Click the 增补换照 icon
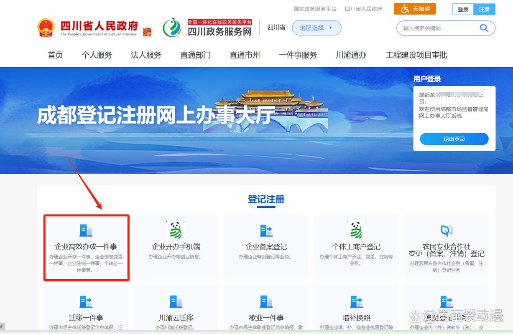Viewport: 513px width, 334px height. (x=356, y=302)
